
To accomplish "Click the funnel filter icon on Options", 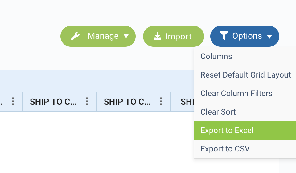I will point(224,36).
